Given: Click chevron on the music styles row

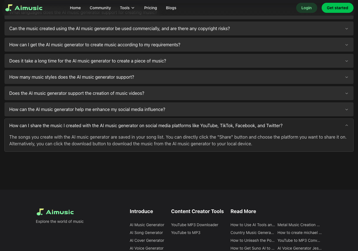Looking at the screenshot, I should click(347, 77).
